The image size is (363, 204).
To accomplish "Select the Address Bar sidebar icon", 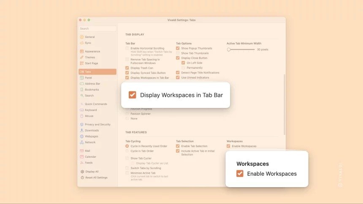I will (82, 83).
